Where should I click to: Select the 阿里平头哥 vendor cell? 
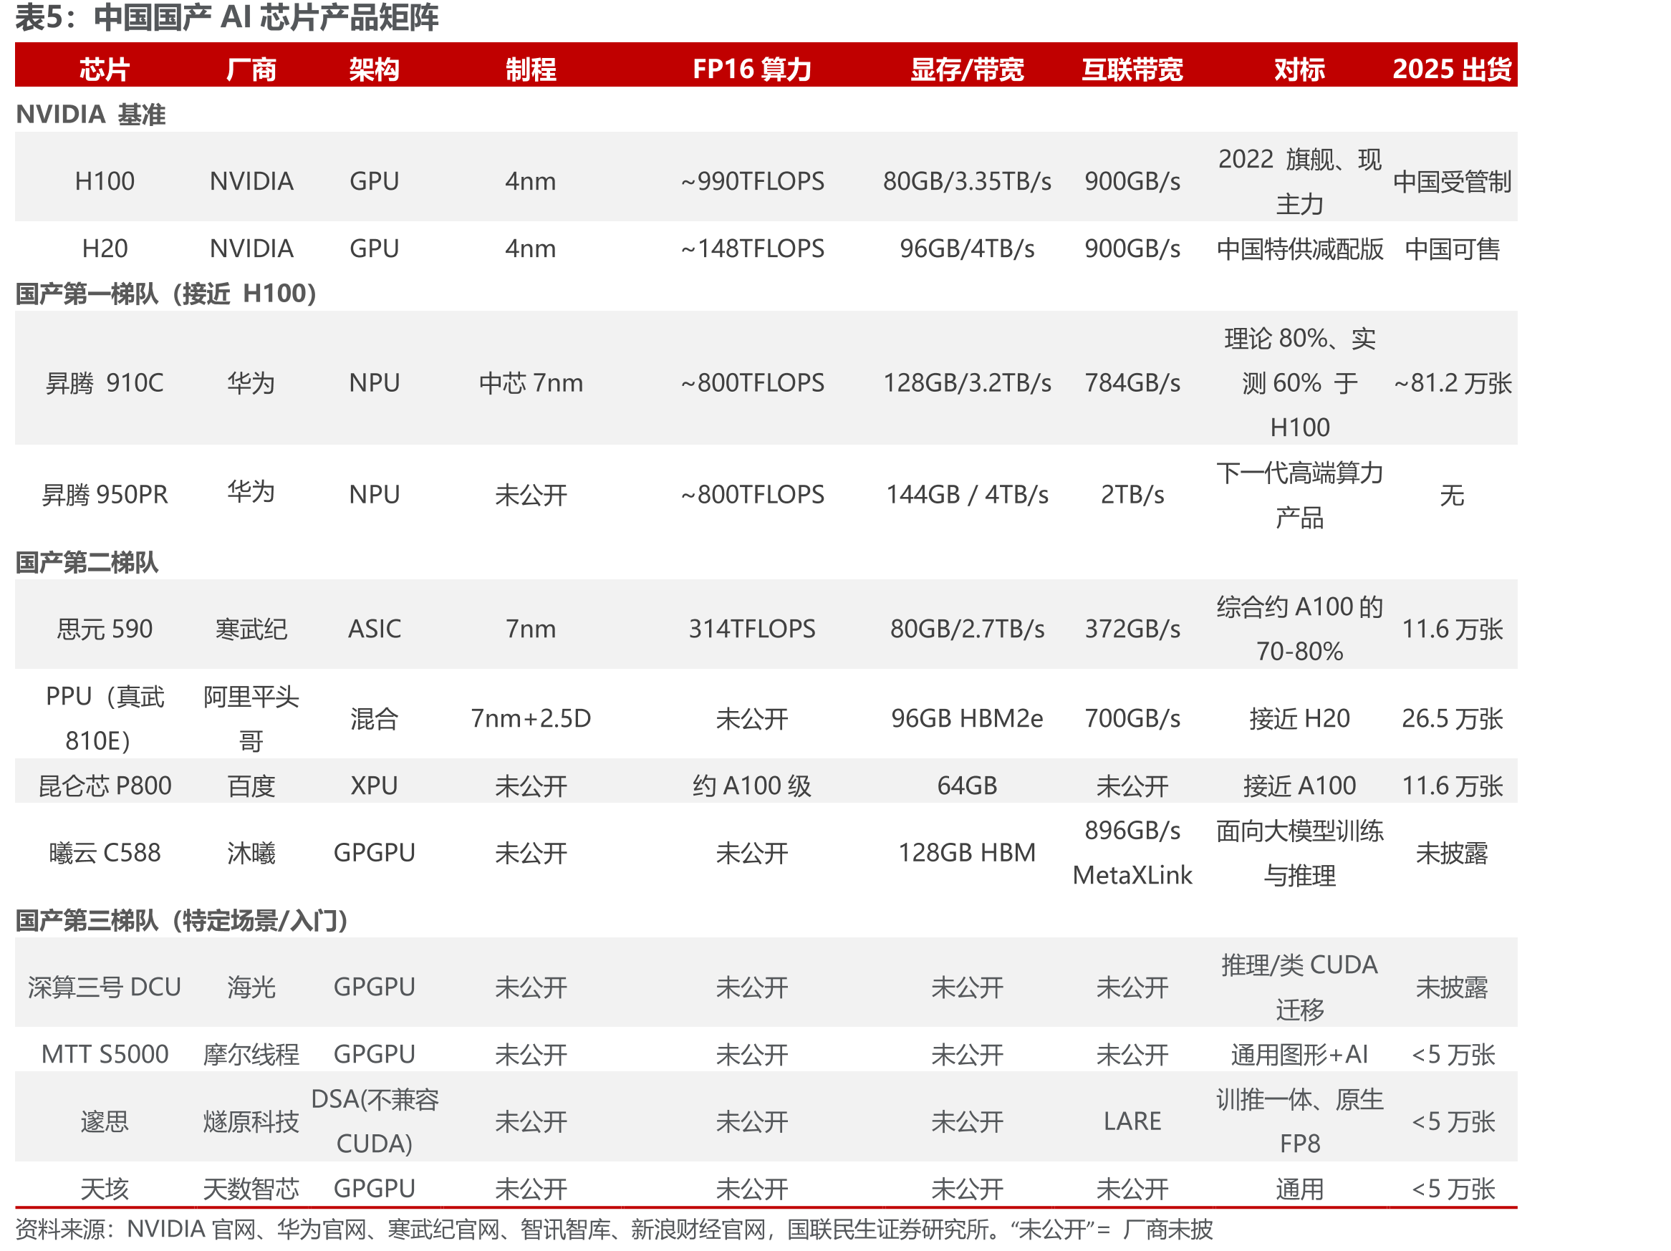click(x=251, y=718)
